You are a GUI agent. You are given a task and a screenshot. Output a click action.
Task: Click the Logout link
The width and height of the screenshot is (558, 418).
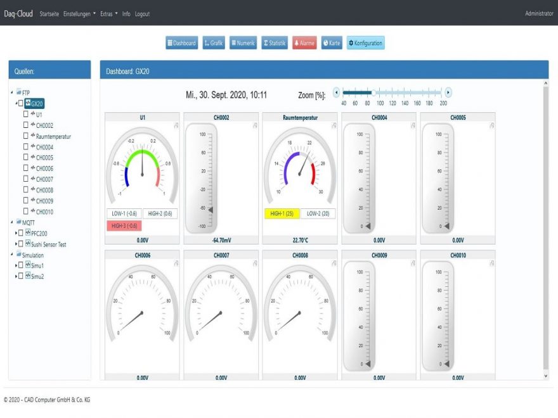(142, 13)
